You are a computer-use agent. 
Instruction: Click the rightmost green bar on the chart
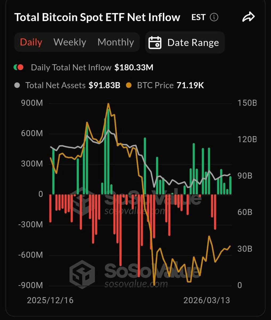pos(230,185)
